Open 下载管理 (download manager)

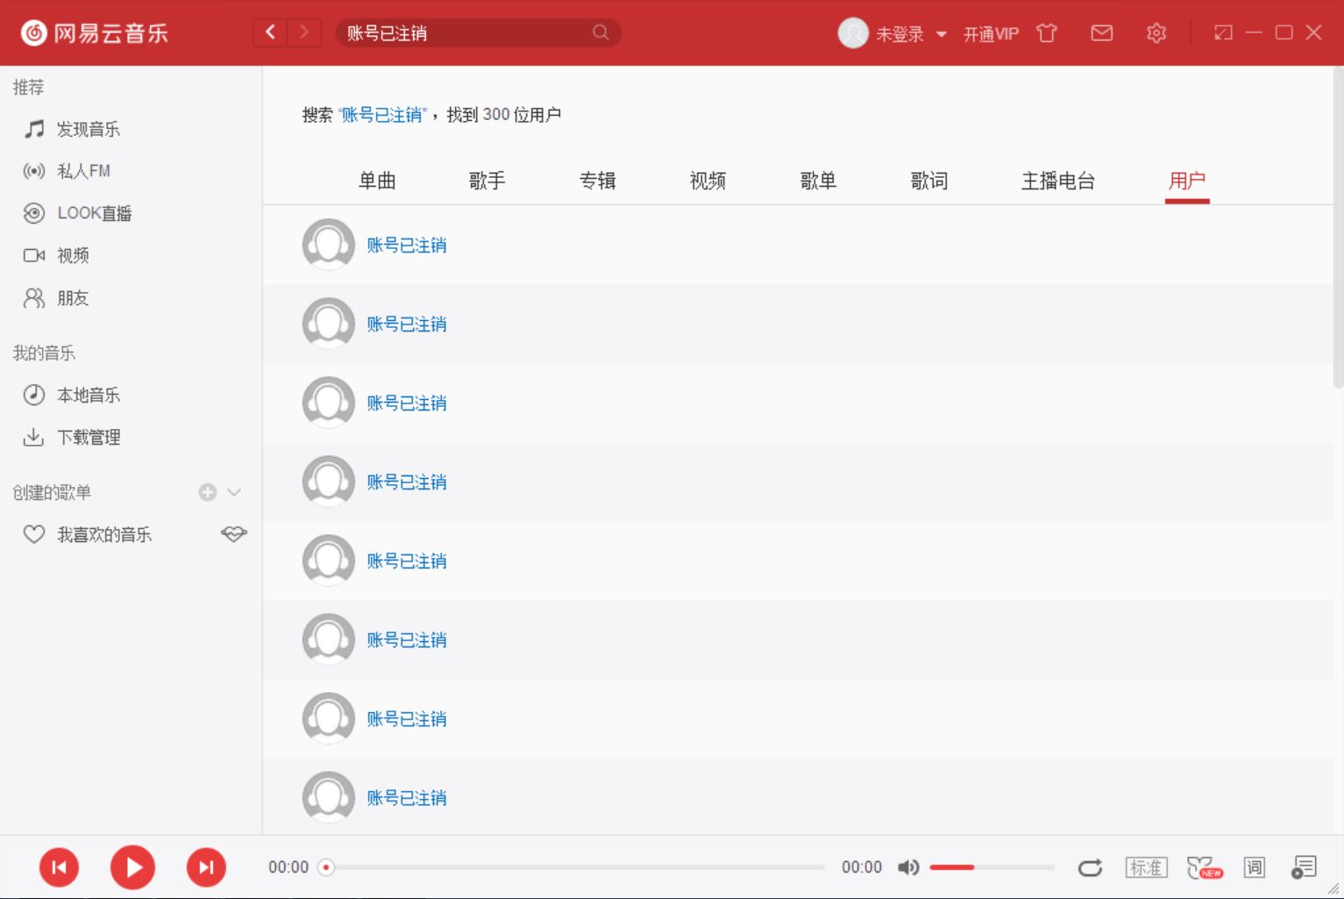tap(89, 437)
